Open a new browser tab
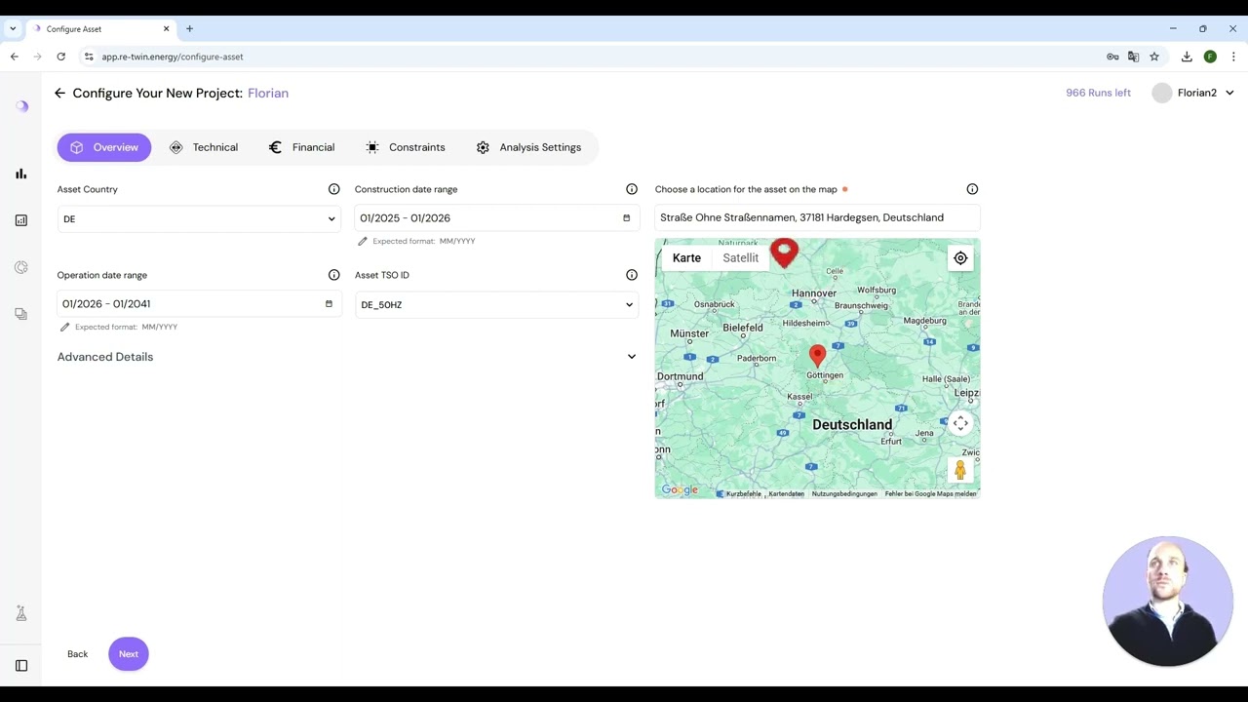 (x=189, y=29)
